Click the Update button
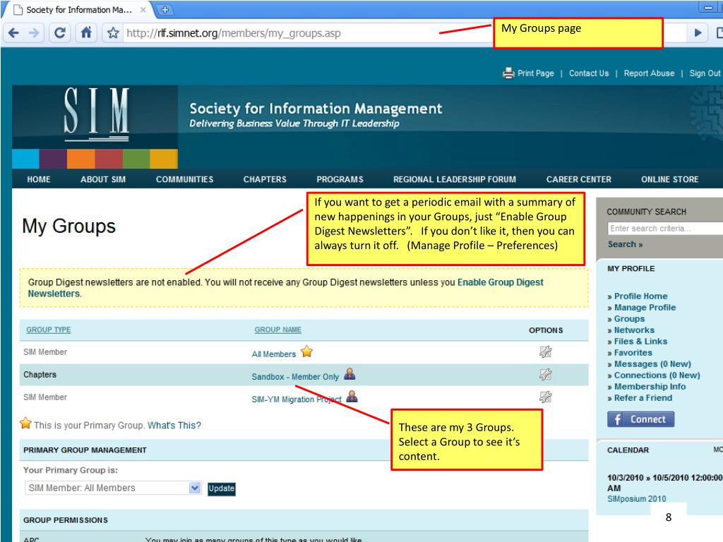Viewport: 723px width, 542px height. [221, 488]
